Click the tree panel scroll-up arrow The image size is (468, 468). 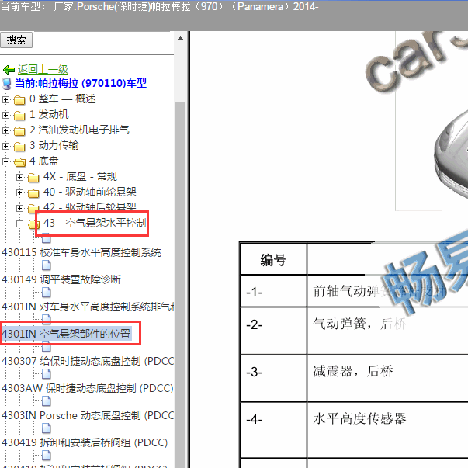(180, 38)
